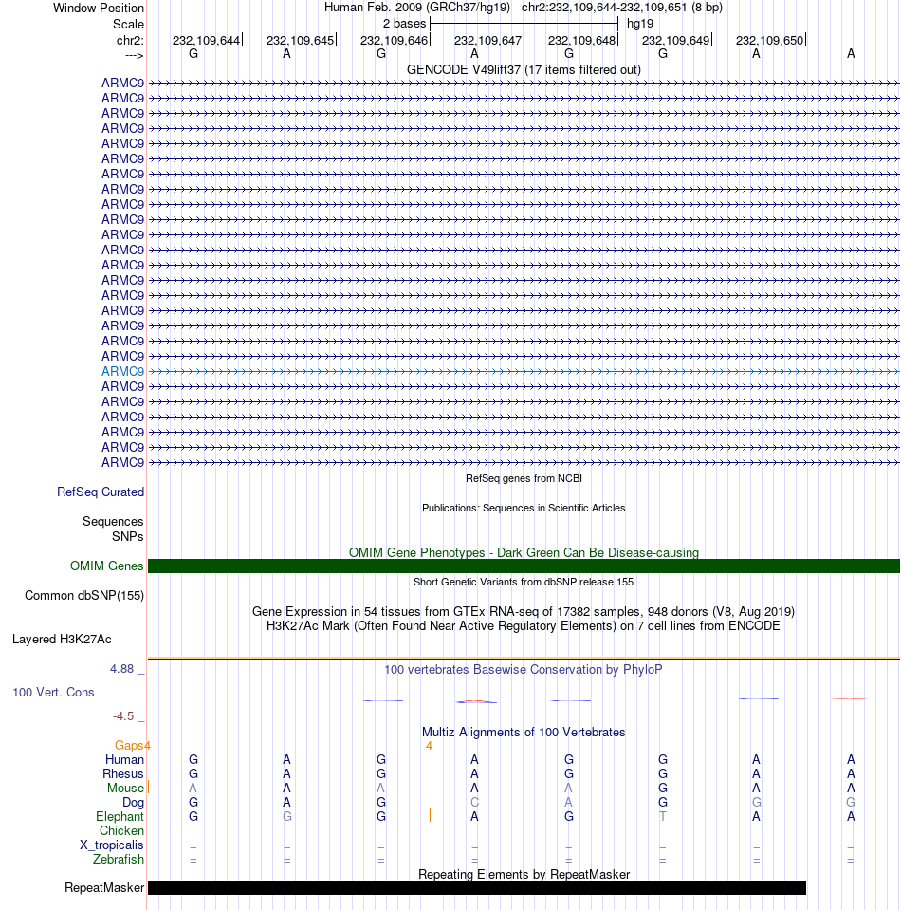901x910 pixels.
Task: Click OMIM Gene Phenotypes track title
Action: [524, 552]
